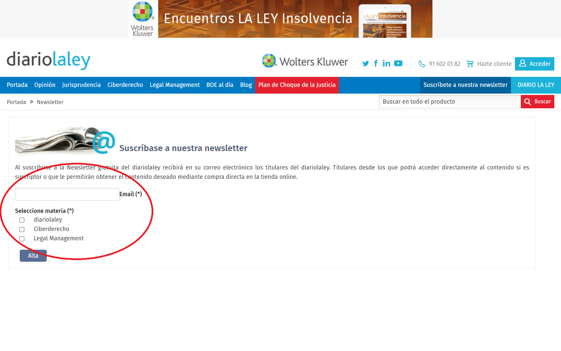
Task: Click the Seleccione materia (*) label
Action: tap(44, 211)
